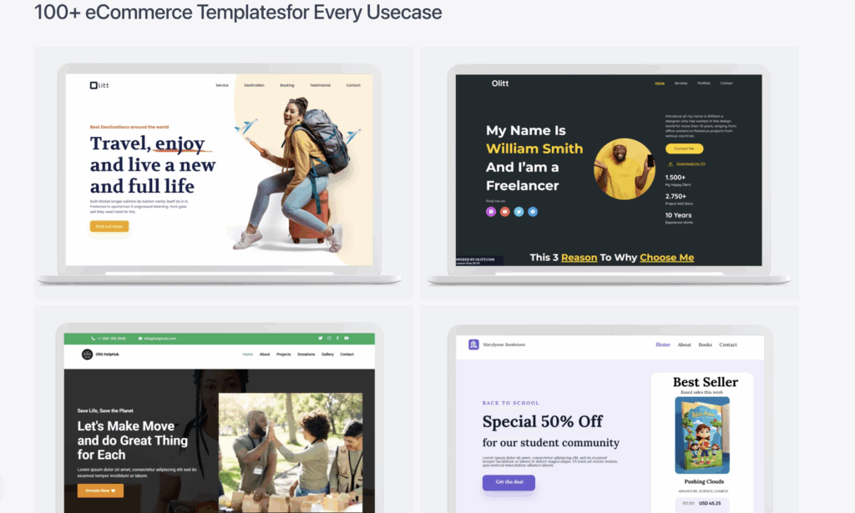
Task: Click the William Smith circular portrait
Action: (625, 168)
